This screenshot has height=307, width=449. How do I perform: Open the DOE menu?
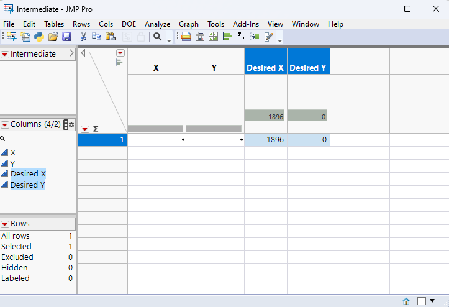129,24
